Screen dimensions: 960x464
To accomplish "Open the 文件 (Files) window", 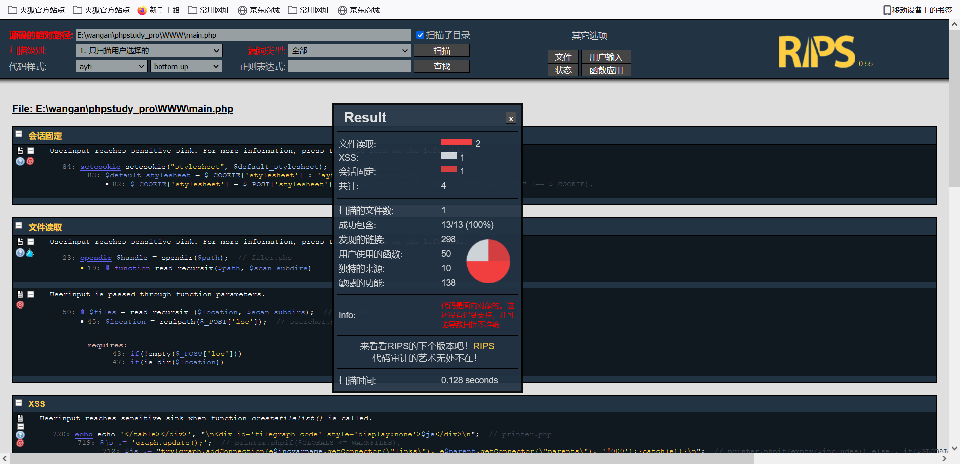I will point(563,57).
